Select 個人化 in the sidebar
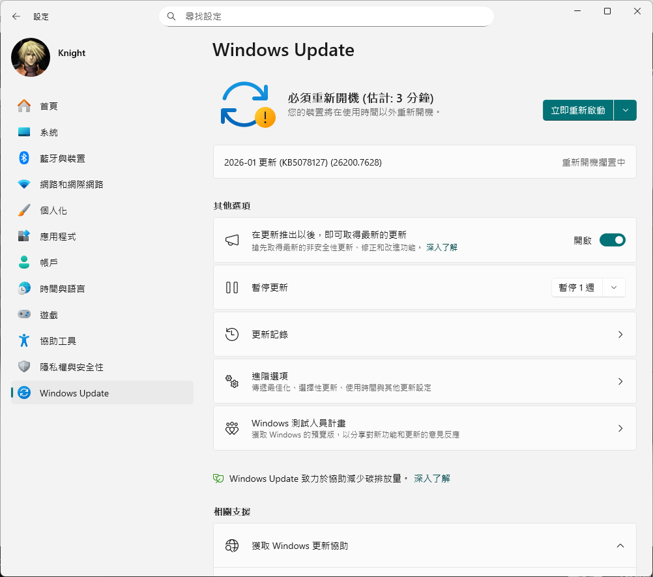The image size is (653, 577). coord(102,210)
